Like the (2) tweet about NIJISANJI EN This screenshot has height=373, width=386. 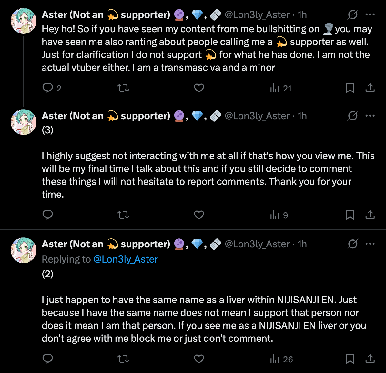[199, 359]
